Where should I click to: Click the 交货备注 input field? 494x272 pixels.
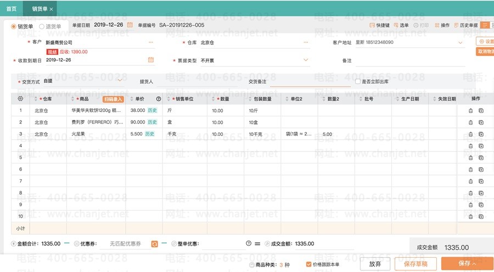(x=310, y=81)
